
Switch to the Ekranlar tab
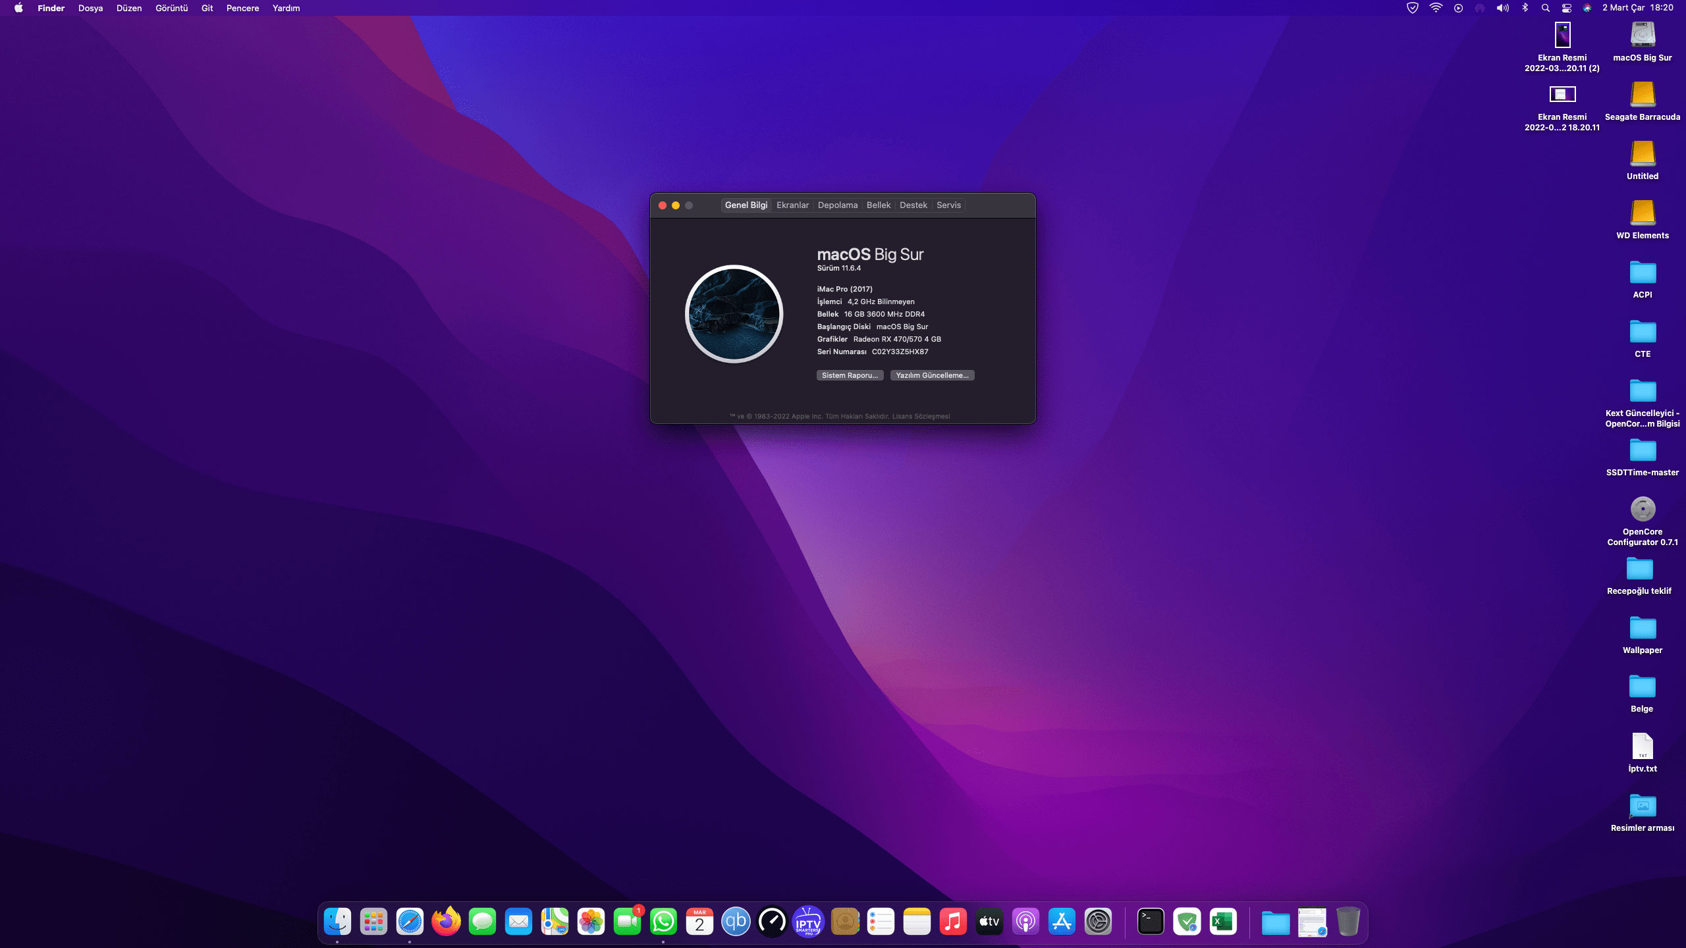(x=792, y=205)
